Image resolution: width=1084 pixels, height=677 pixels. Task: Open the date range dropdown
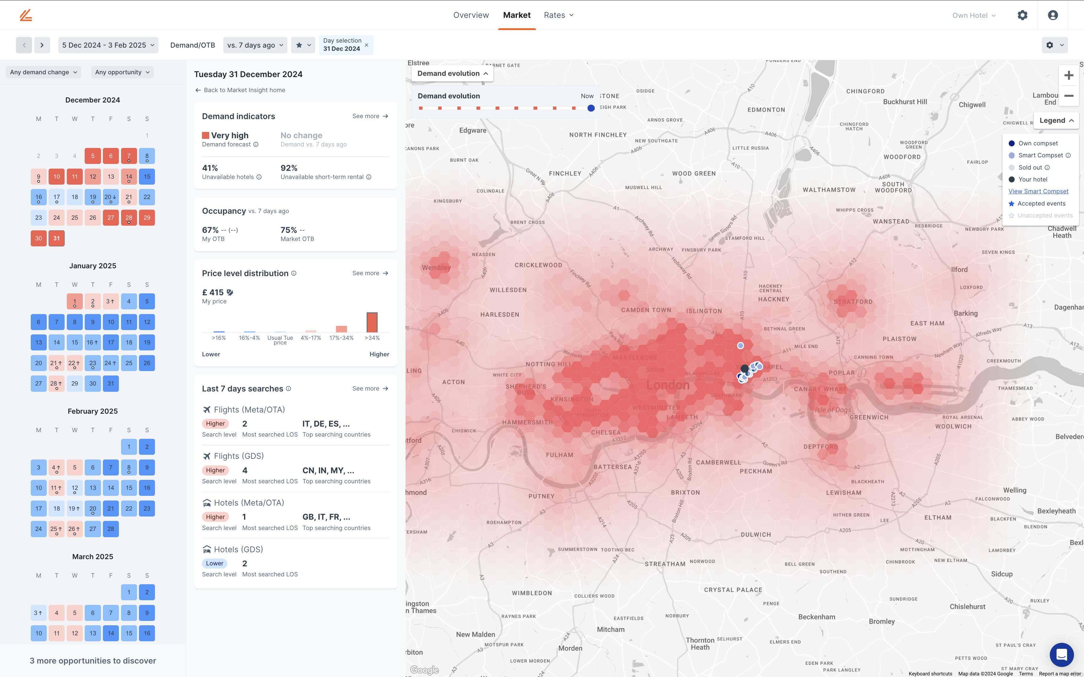(108, 45)
